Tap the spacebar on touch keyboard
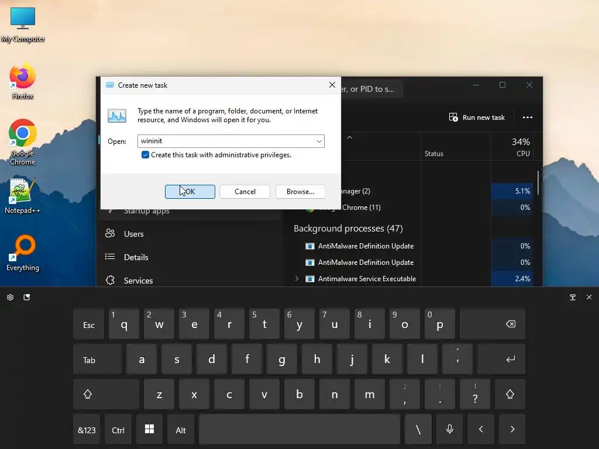 [299, 429]
